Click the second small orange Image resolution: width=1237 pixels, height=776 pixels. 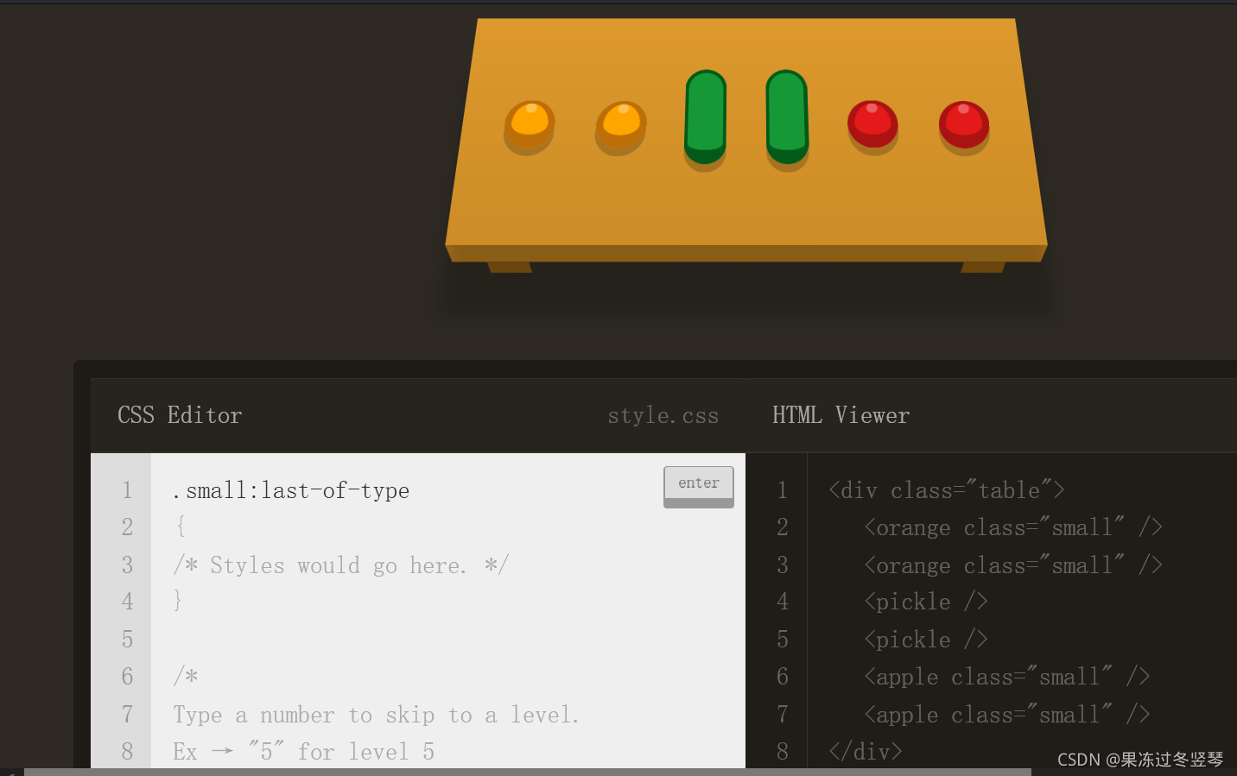point(620,125)
